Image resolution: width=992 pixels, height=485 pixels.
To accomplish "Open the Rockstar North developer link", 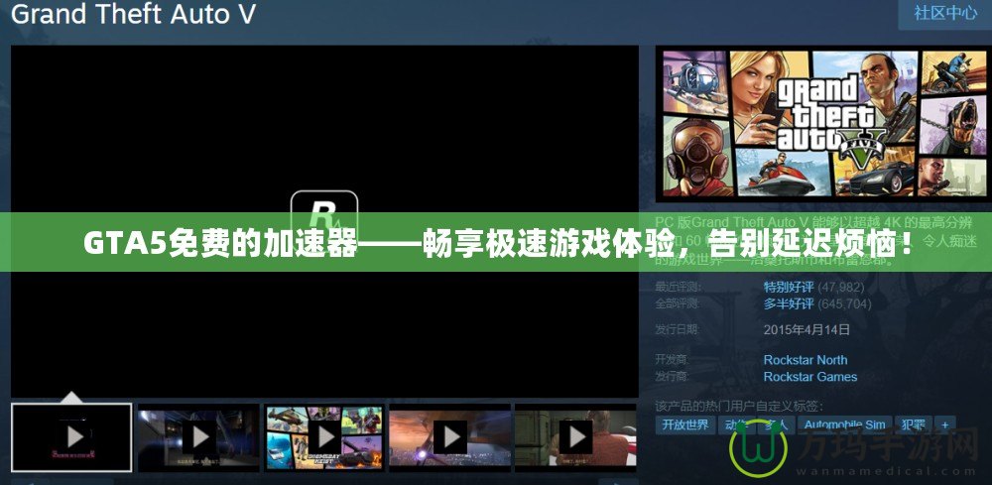I will [x=806, y=360].
